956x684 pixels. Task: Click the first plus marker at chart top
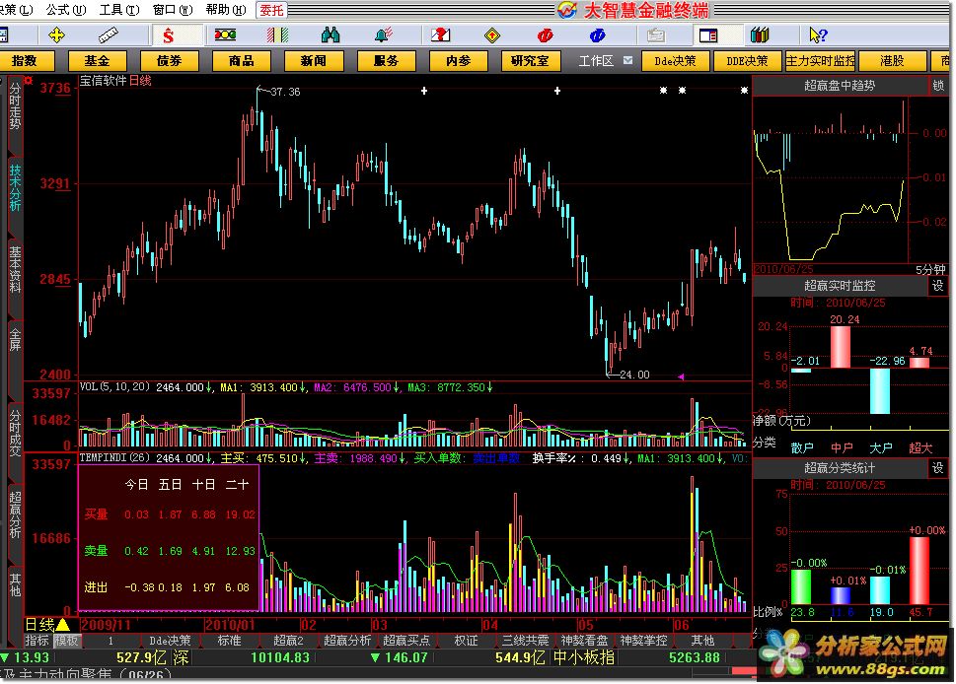(x=424, y=91)
